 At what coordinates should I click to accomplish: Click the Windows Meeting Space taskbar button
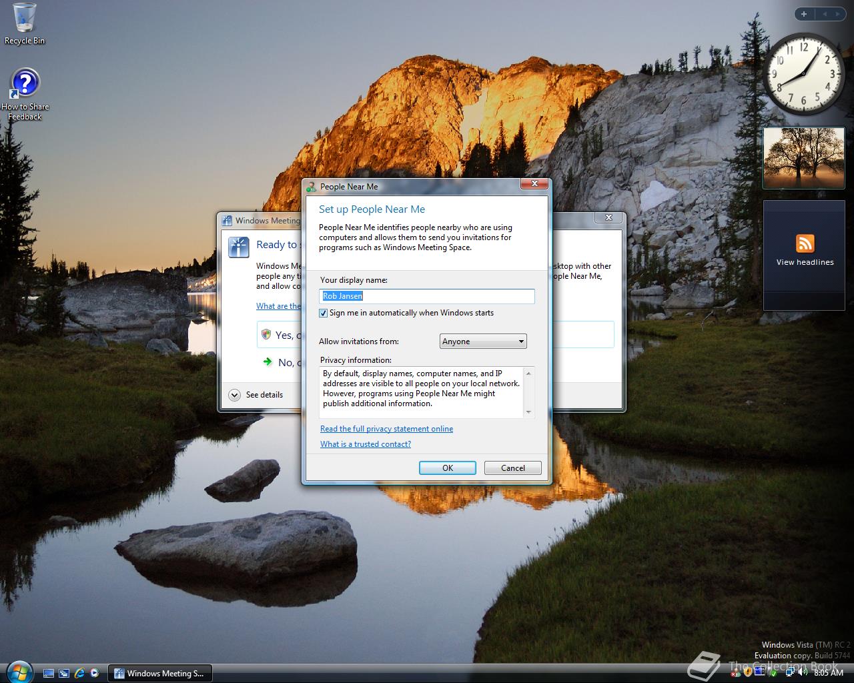tap(159, 673)
